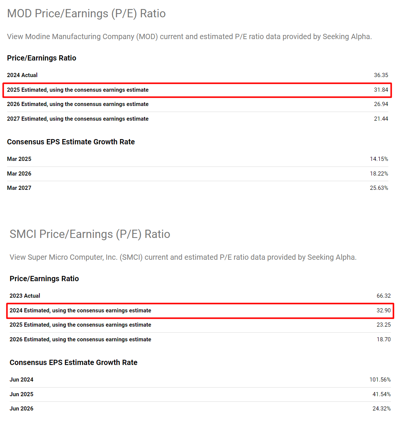
Task: Select the 2023 Actual row label
Action: (25, 296)
